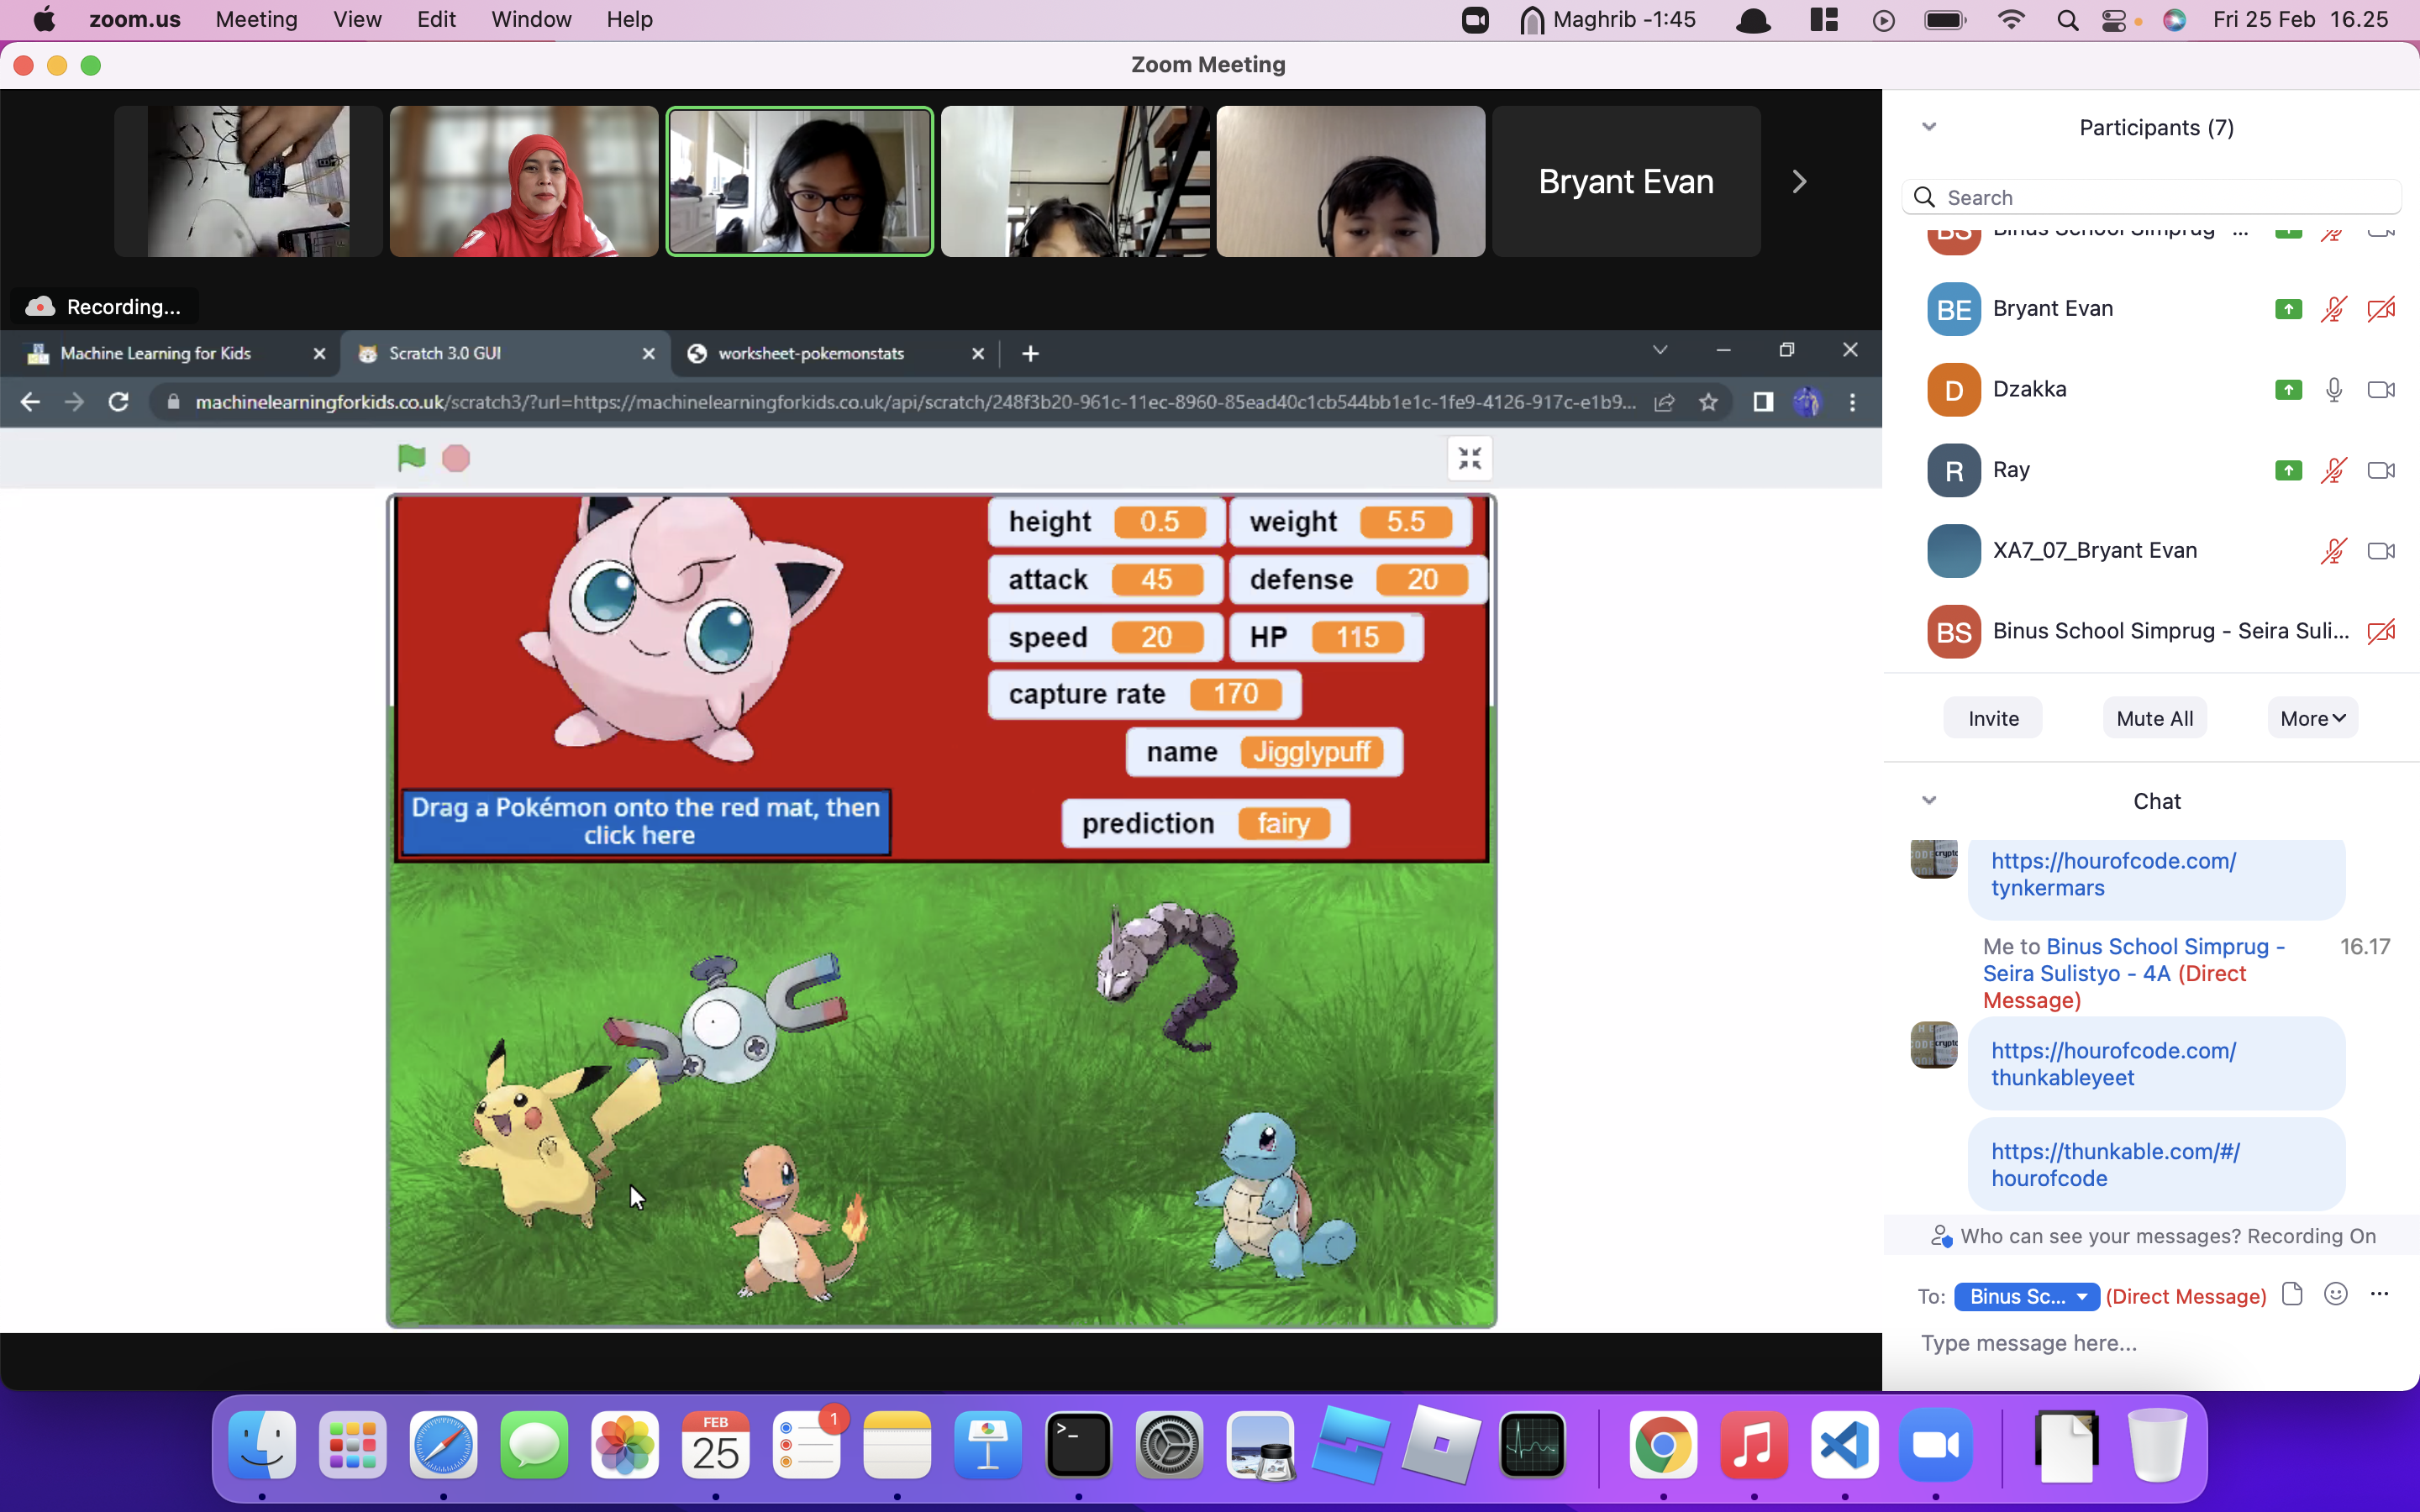Screen dimensions: 2420x1512
Task: Select Bryant Evan video tile
Action: [x=1626, y=181]
